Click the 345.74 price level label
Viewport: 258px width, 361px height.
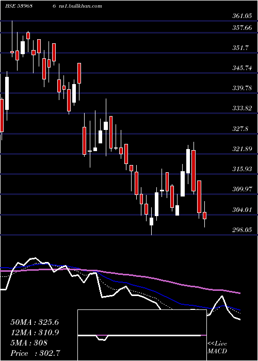[241, 68]
